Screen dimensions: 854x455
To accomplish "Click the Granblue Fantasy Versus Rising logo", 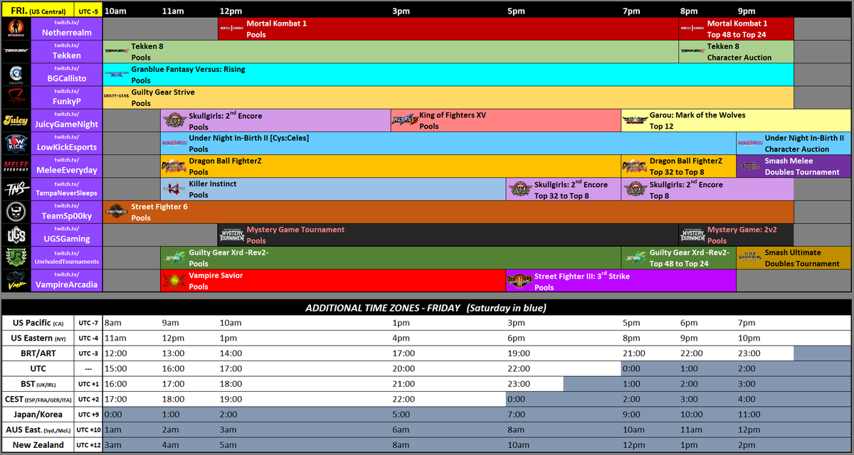I will coord(117,74).
